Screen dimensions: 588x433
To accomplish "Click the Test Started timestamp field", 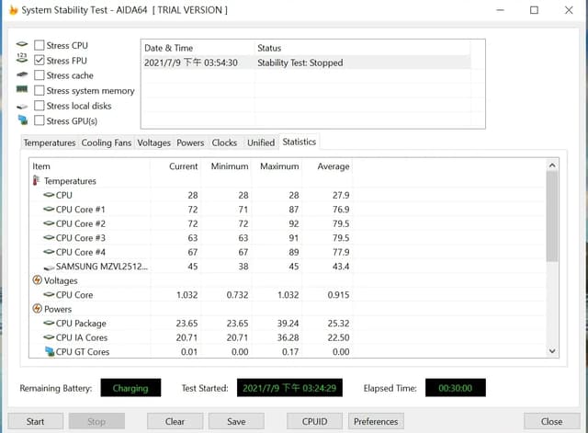I will 289,388.
